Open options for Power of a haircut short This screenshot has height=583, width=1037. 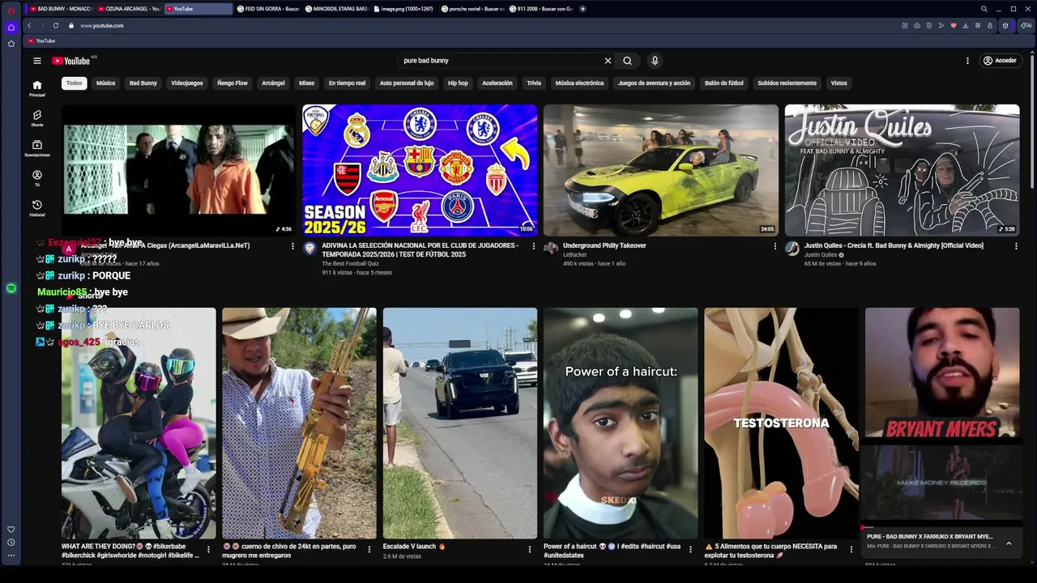[x=690, y=549]
